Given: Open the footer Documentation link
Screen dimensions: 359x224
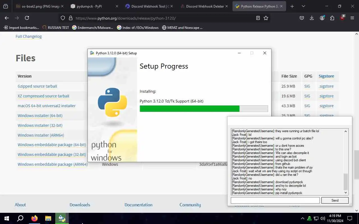Looking at the screenshot, I should (x=139, y=205).
